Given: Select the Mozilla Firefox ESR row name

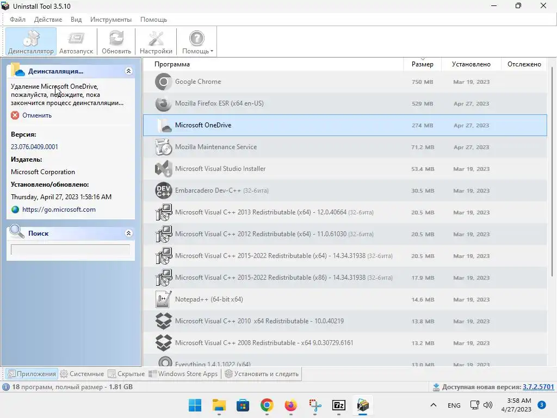Looking at the screenshot, I should point(219,103).
